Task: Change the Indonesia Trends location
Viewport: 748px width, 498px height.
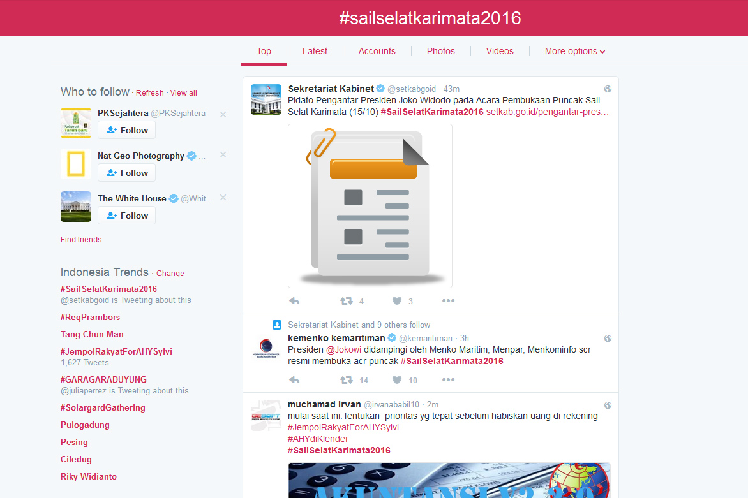Action: (170, 274)
